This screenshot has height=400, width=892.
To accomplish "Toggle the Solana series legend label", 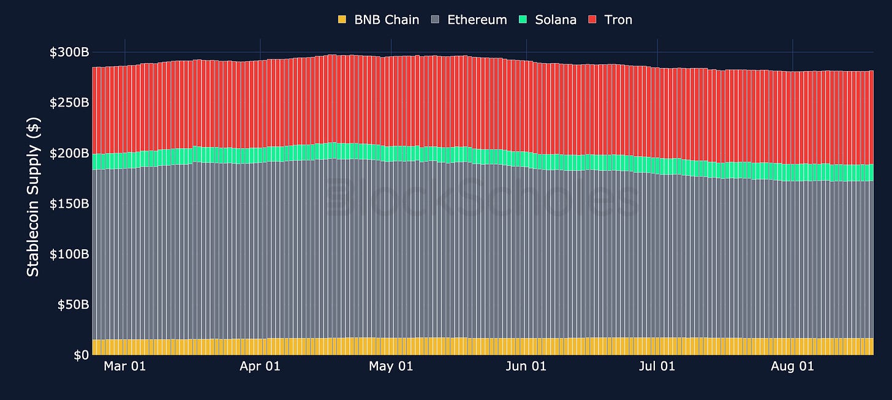I will pyautogui.click(x=556, y=20).
